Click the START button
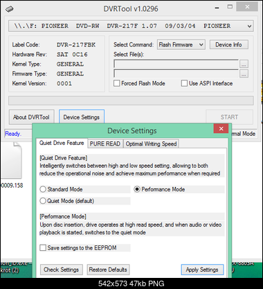The height and width of the screenshot is (289, 263). 229,117
